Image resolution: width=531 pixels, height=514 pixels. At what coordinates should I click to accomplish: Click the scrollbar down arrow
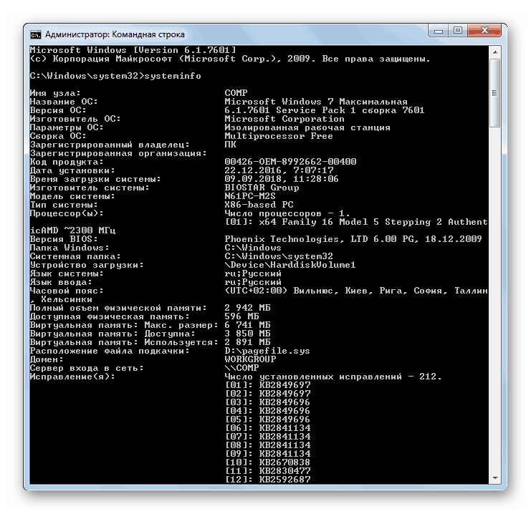pos(494,476)
